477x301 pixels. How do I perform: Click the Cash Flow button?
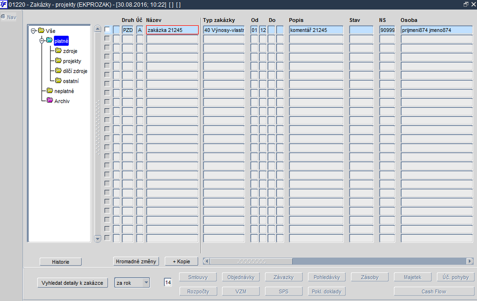[x=434, y=291]
